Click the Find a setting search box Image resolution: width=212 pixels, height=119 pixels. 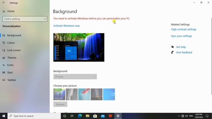(25, 19)
